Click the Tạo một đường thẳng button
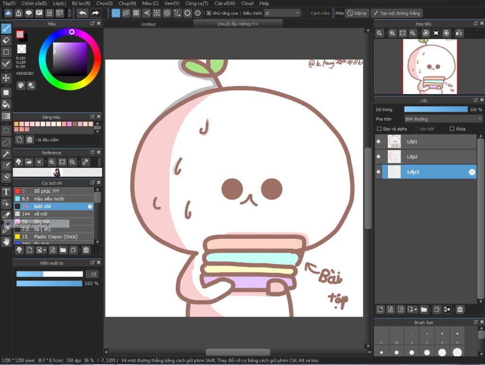The height and width of the screenshot is (365, 485). (397, 13)
